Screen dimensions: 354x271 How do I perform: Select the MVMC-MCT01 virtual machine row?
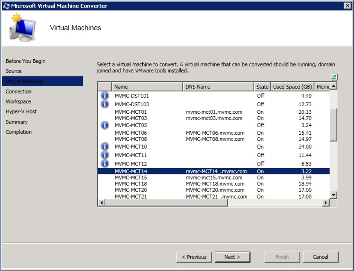point(131,112)
